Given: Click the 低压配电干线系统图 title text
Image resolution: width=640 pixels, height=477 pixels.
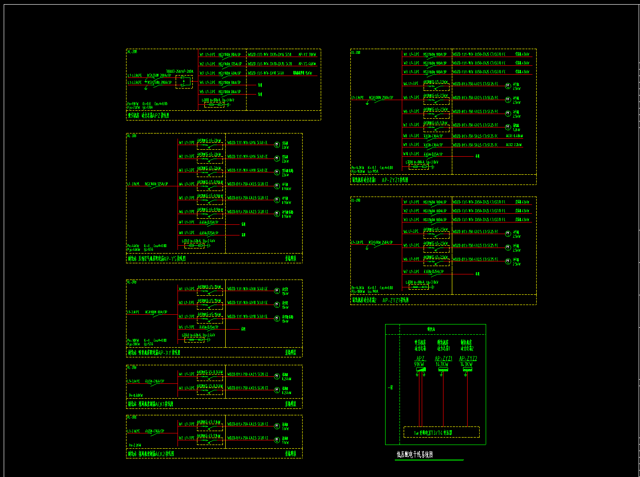Looking at the screenshot, I should [x=414, y=455].
